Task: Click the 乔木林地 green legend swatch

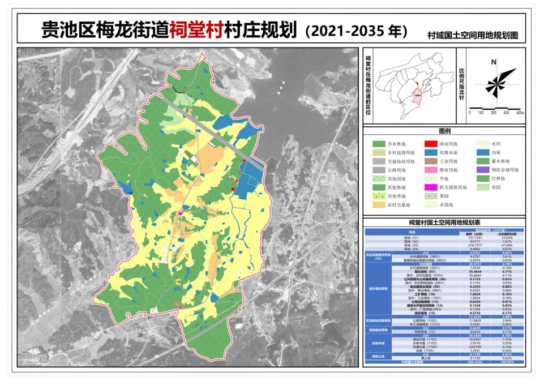Action: click(x=379, y=144)
